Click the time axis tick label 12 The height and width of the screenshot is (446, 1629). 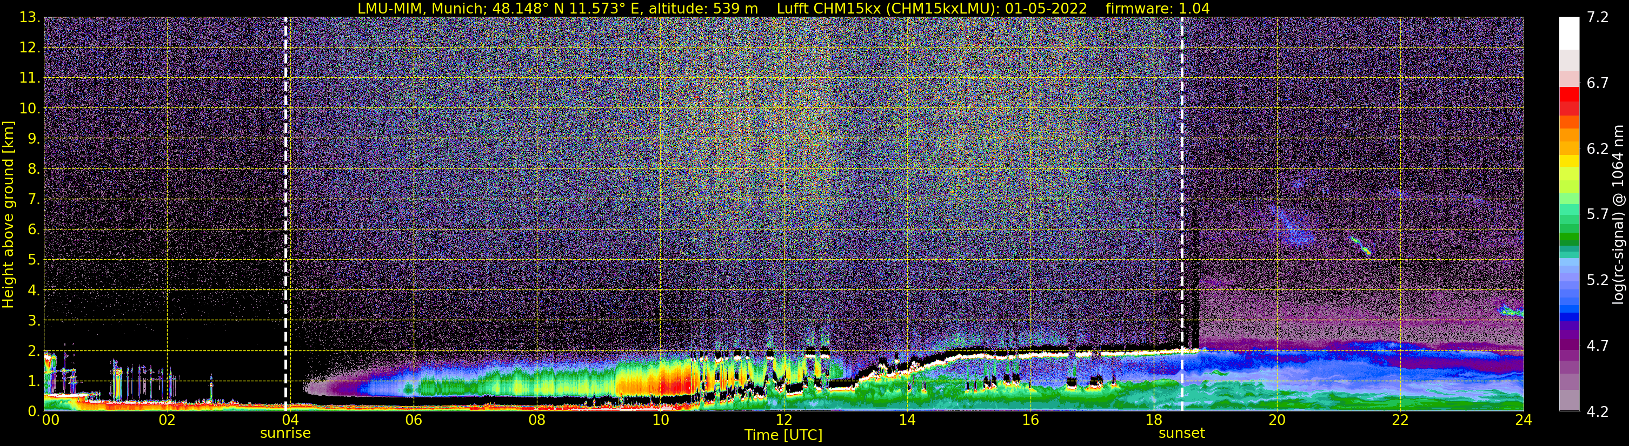[783, 420]
